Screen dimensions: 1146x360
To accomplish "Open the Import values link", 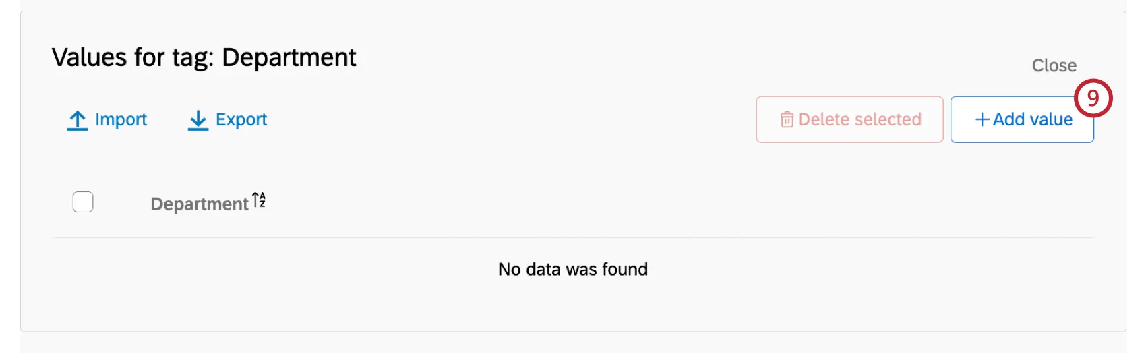I will pyautogui.click(x=108, y=120).
